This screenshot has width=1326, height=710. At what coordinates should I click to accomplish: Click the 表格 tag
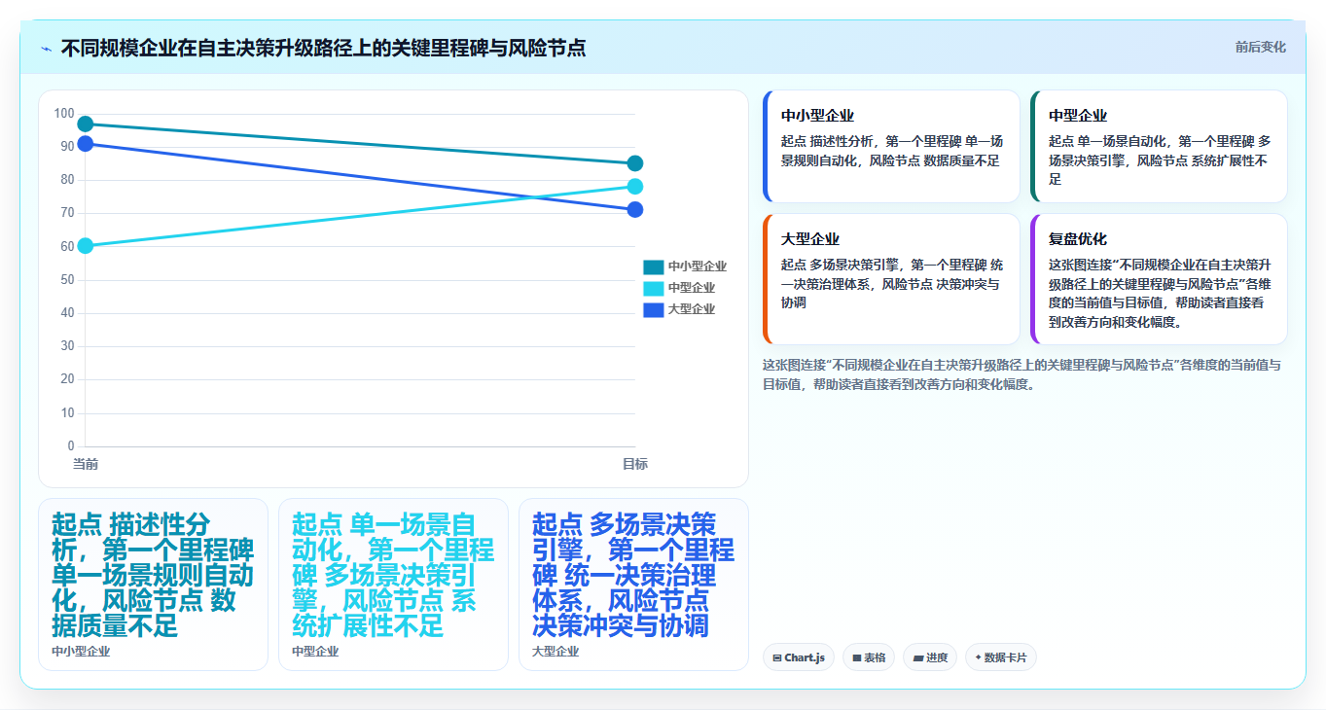point(869,657)
